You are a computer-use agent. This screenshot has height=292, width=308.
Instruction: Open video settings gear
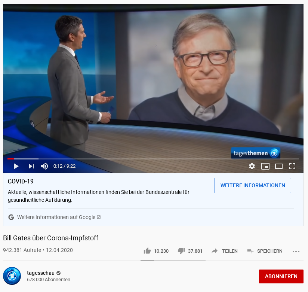pyautogui.click(x=252, y=166)
